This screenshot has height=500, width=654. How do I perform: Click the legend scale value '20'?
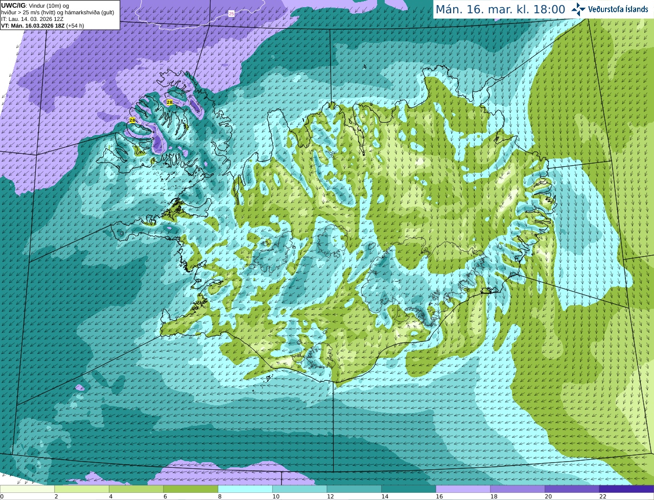pyautogui.click(x=548, y=496)
